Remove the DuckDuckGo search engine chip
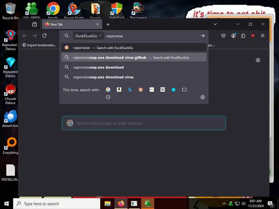Image resolution: width=279 pixels, height=209 pixels. coord(100,36)
